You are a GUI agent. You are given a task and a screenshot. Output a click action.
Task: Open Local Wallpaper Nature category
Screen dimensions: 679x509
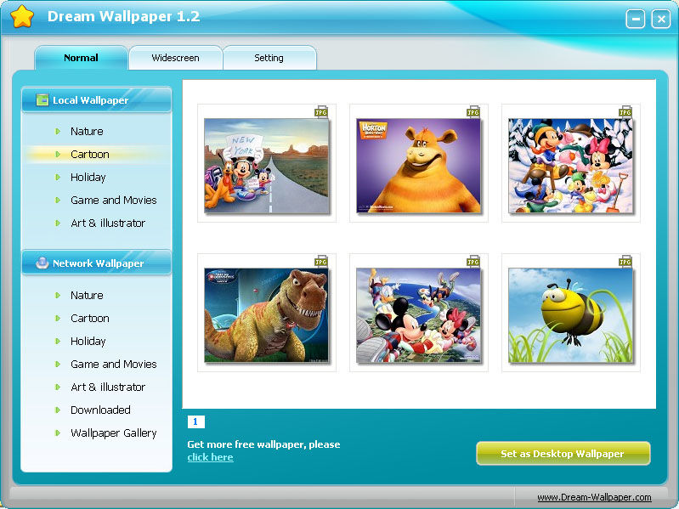(87, 131)
